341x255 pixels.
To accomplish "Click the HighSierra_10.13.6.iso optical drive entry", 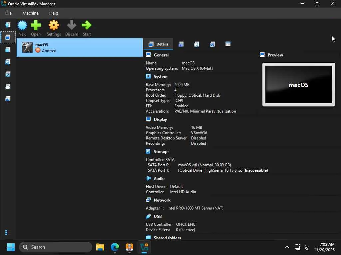I will [223, 170].
